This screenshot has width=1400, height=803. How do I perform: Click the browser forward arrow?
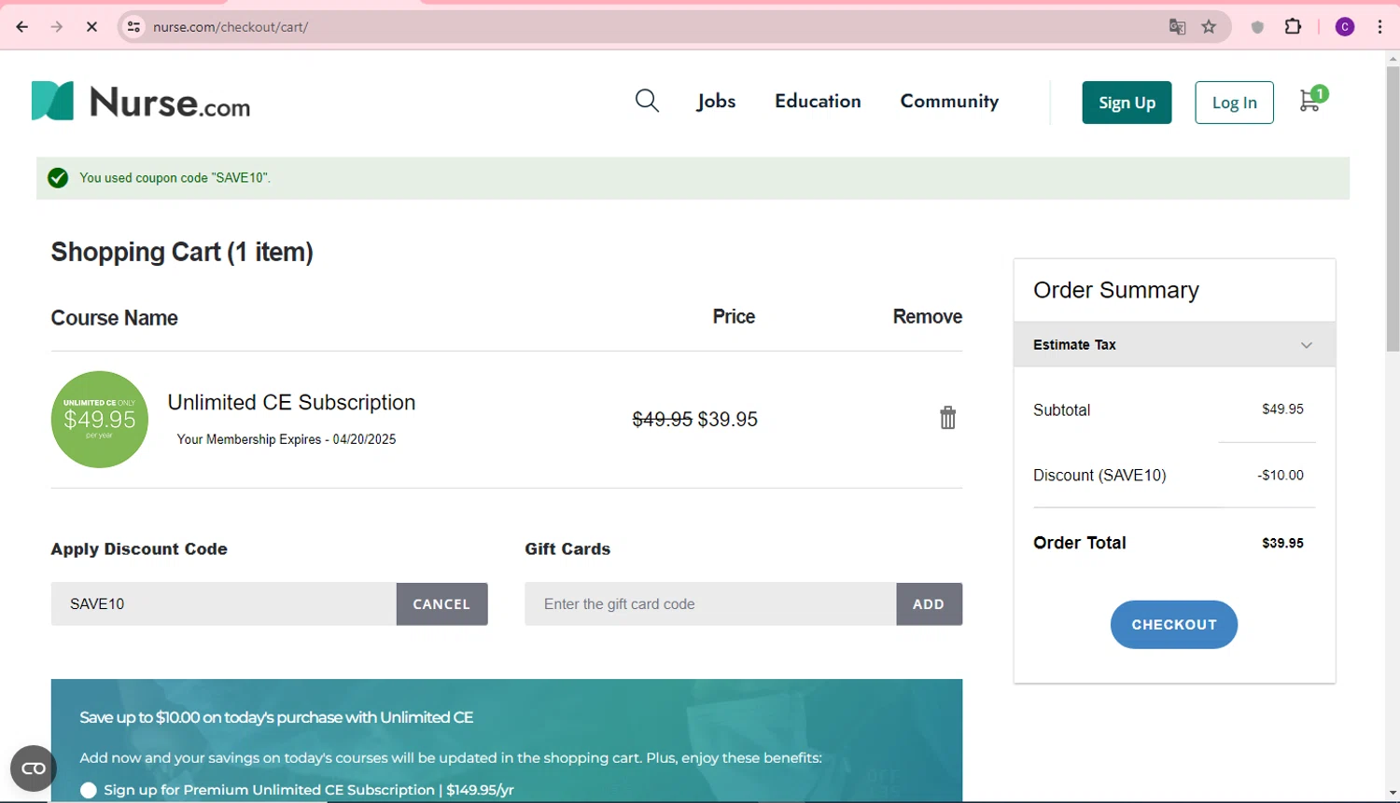[57, 27]
